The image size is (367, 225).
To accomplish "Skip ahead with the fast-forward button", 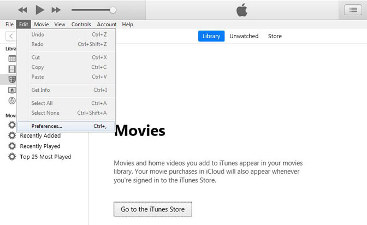I will [x=56, y=10].
